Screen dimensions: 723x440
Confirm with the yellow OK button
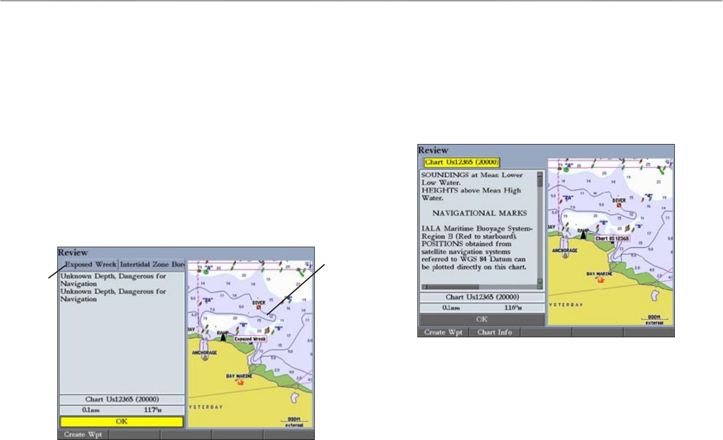[x=122, y=422]
